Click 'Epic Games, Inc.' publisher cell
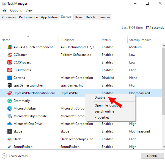 pos(72,85)
